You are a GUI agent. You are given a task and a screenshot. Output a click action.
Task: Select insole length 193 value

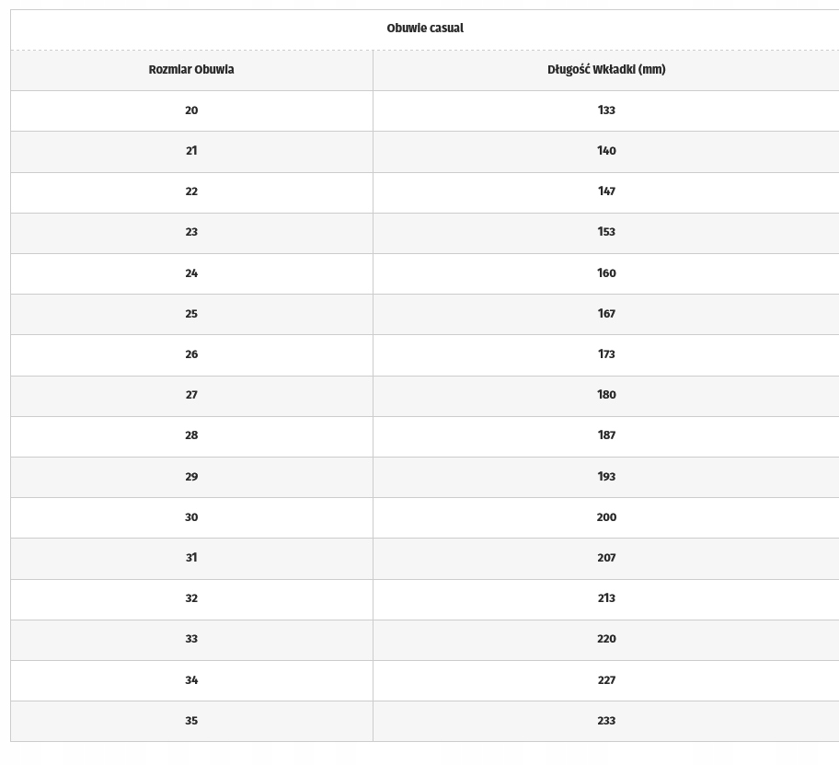tap(606, 477)
